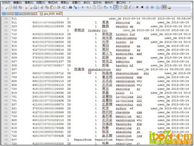Save the current file using the floppy icon

(15, 7)
